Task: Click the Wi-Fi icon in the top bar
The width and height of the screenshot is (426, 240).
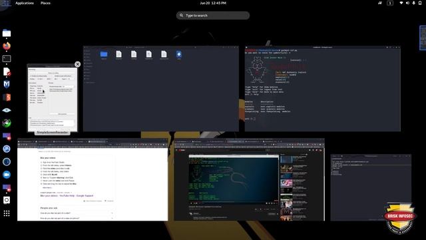Action: coord(401,3)
